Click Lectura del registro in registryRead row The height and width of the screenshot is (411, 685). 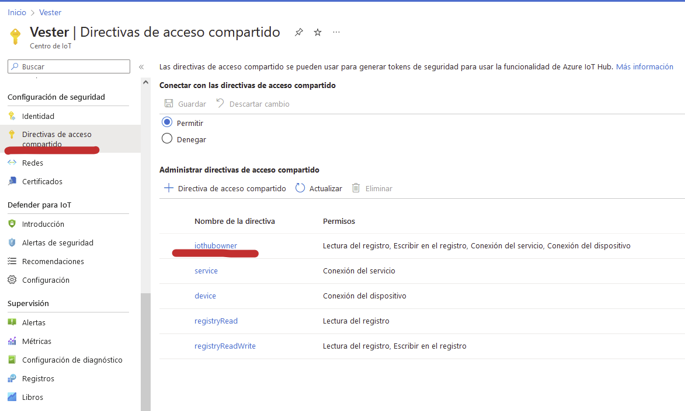[x=356, y=321]
